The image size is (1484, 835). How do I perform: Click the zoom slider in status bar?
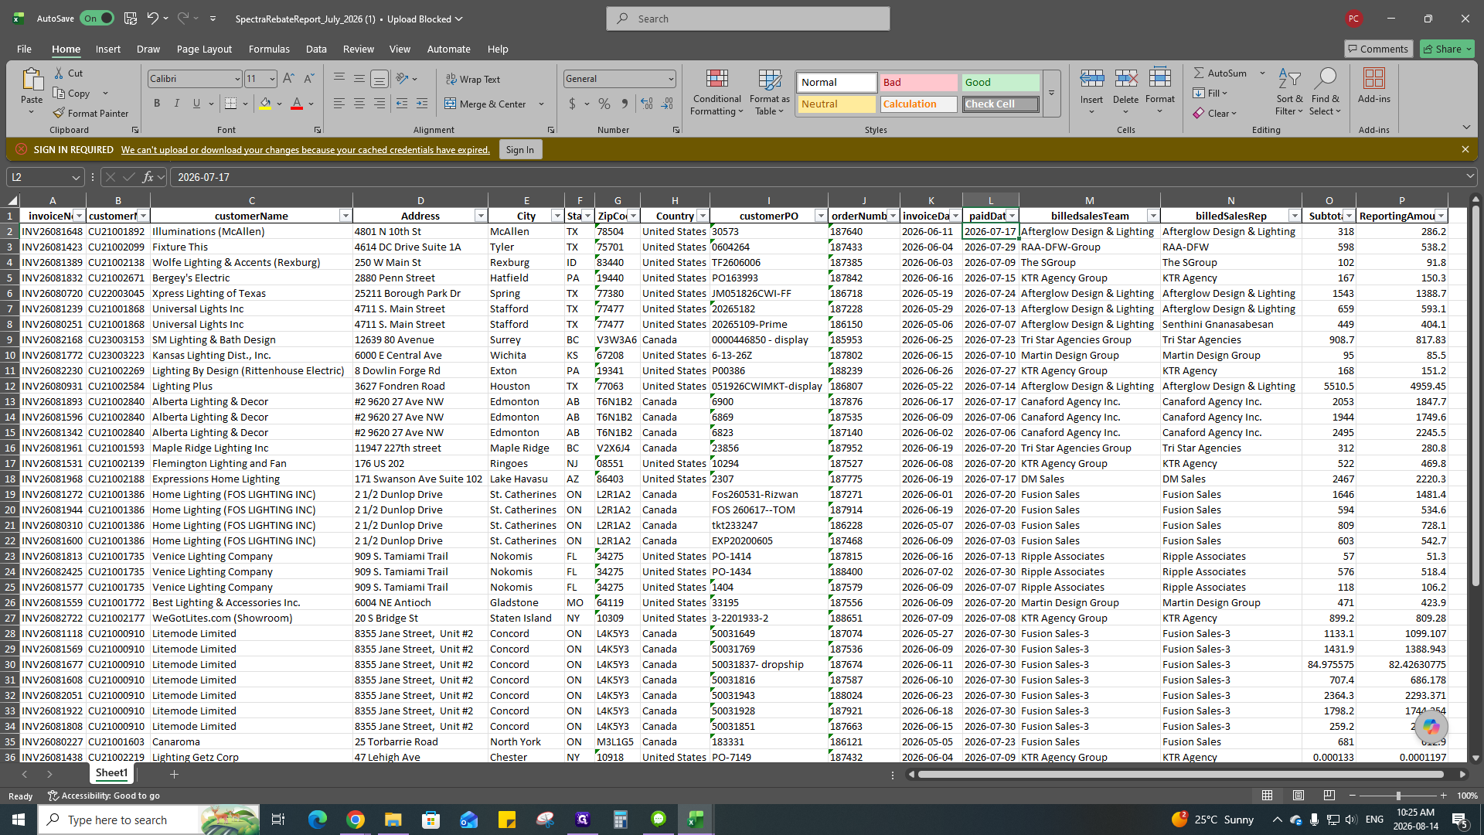(1397, 796)
